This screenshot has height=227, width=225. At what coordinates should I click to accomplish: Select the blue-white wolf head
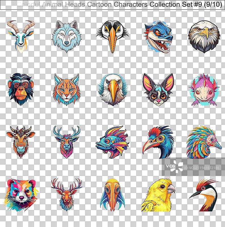[66, 36]
